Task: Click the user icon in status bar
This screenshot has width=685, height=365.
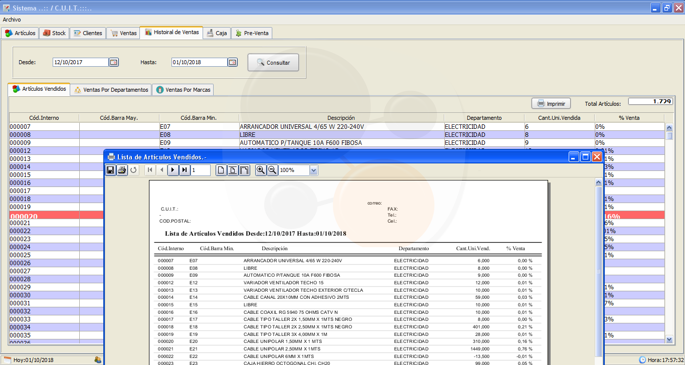Action: click(x=98, y=360)
